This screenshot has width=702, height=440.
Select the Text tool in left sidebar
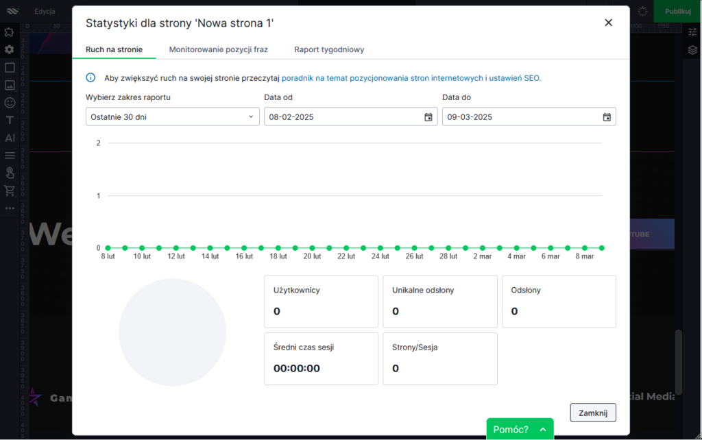click(10, 120)
